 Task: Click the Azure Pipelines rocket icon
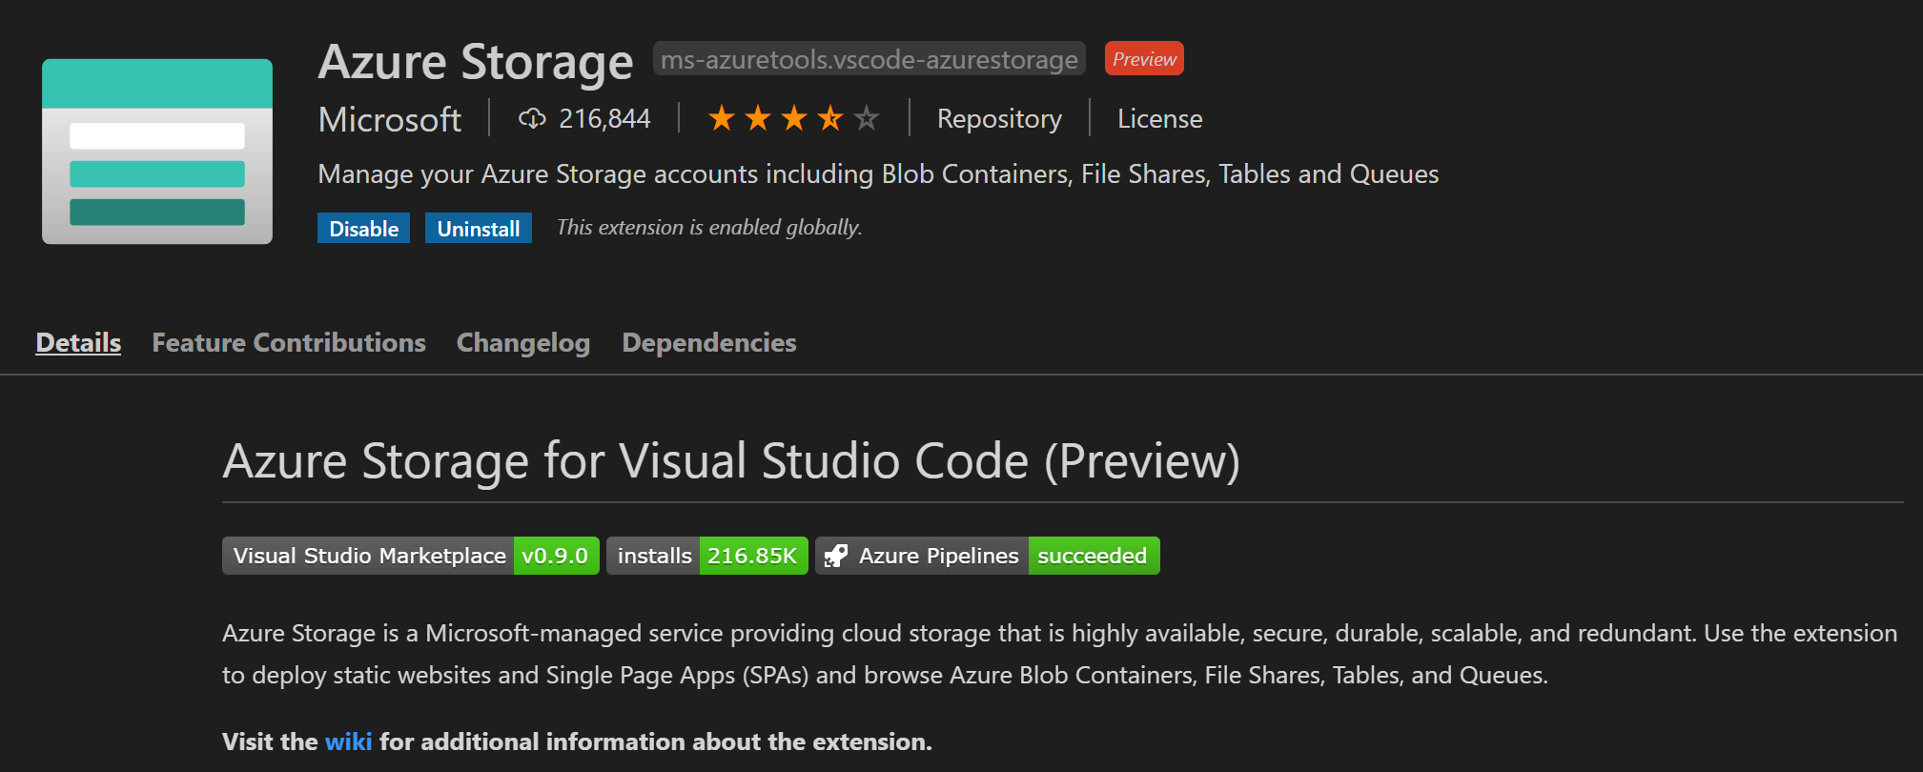tap(836, 556)
